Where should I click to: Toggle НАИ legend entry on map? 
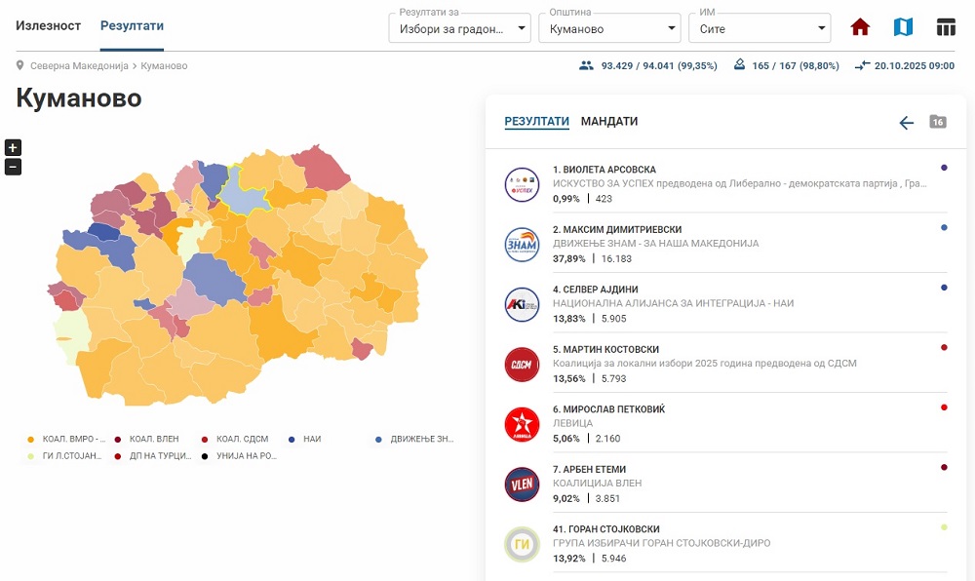click(311, 440)
